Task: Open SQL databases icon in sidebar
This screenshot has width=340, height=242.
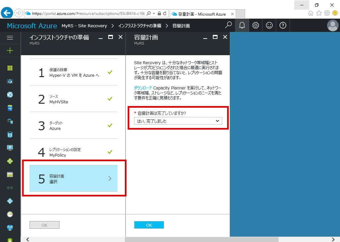Action: click(10, 108)
